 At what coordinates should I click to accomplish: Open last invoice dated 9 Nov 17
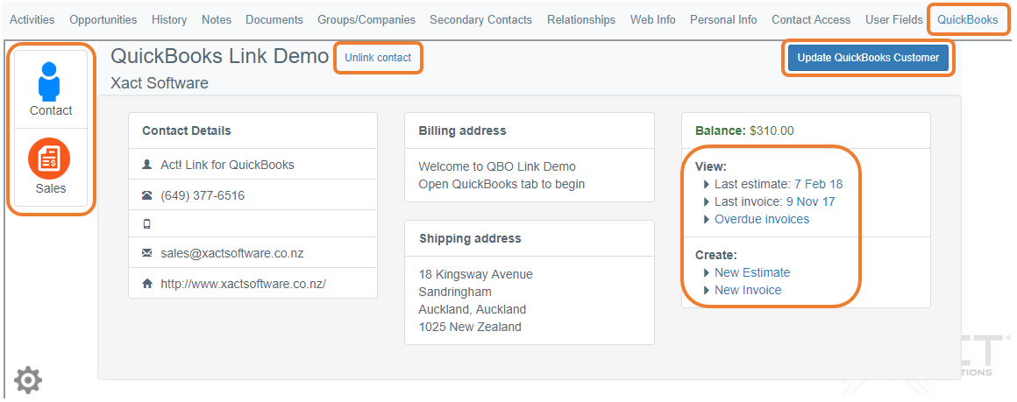click(x=811, y=201)
